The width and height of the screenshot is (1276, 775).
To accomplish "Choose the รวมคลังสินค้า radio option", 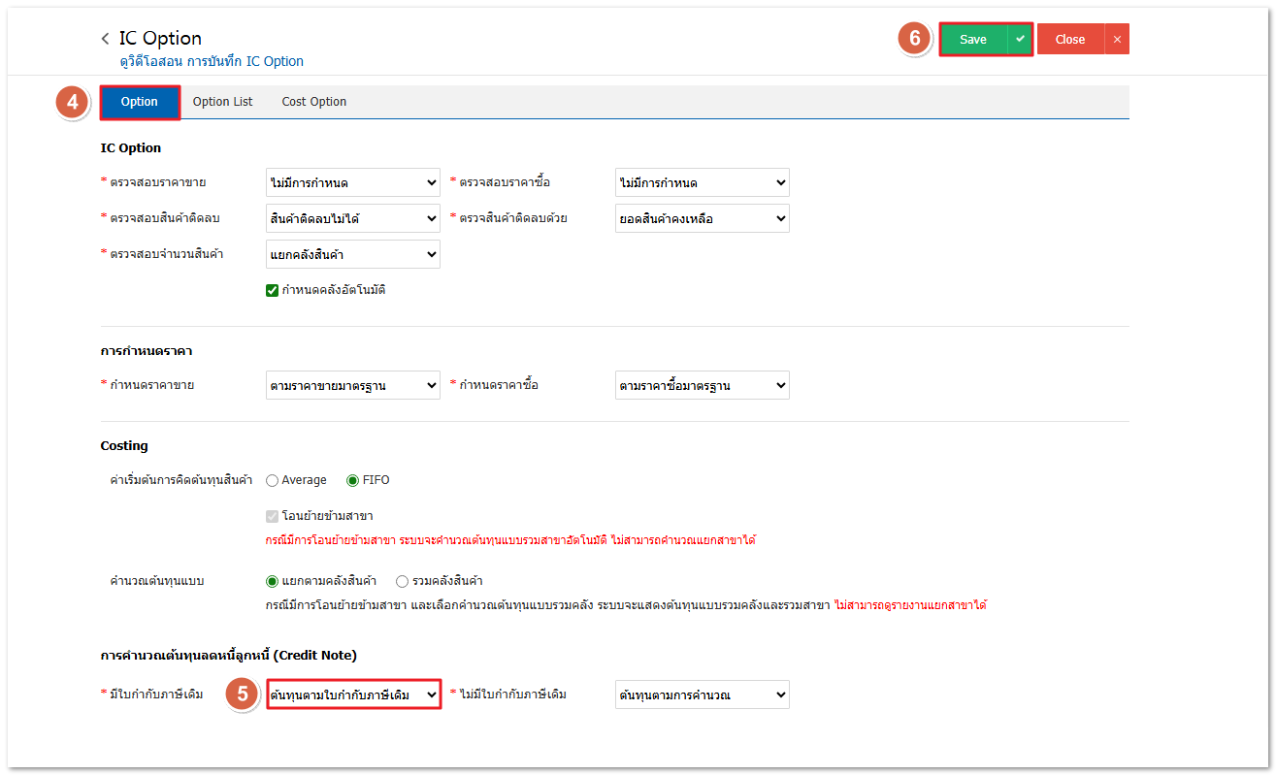I will pos(403,581).
